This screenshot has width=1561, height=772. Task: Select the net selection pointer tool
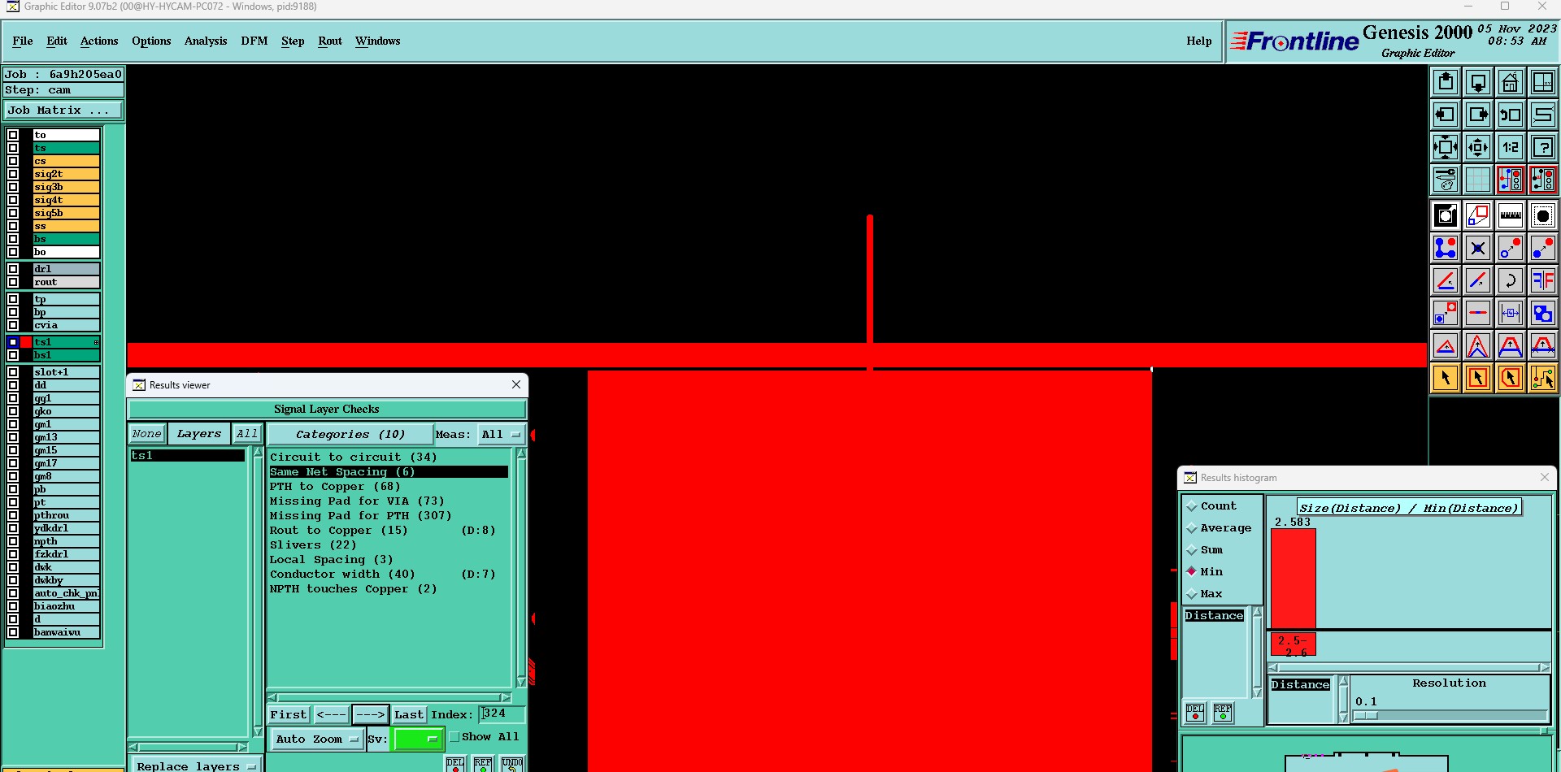coord(1543,378)
